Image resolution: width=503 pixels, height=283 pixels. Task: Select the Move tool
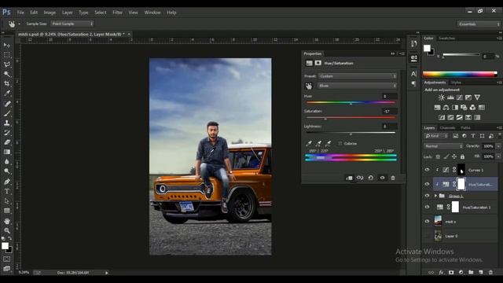[x=7, y=46]
